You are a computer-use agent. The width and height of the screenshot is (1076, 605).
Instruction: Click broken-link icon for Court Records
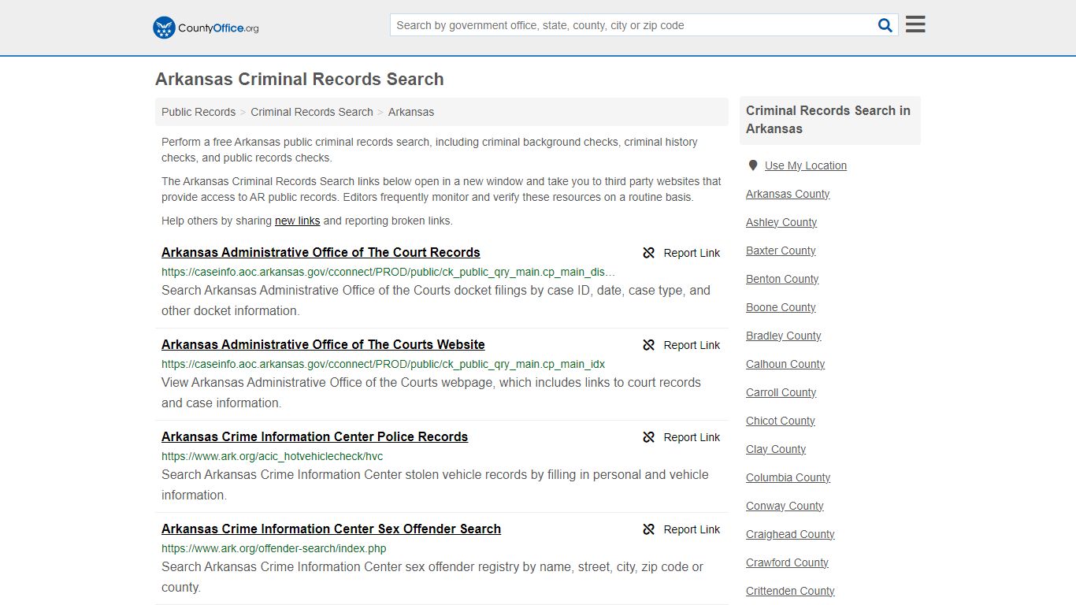tap(649, 253)
